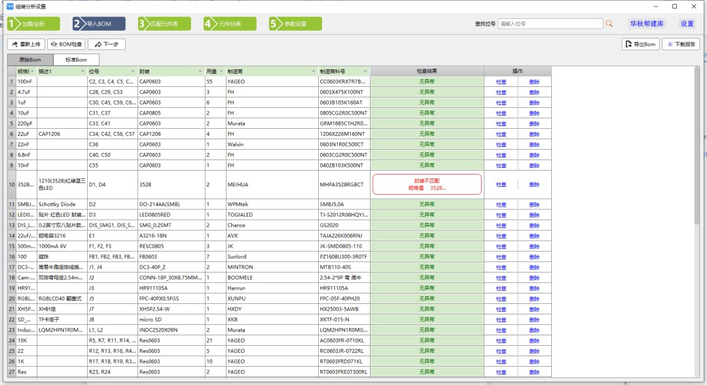Viewport: 707px width, 385px height.
Task: Click the 重新上传 re-upload arrow icon
Action: pyautogui.click(x=15, y=44)
